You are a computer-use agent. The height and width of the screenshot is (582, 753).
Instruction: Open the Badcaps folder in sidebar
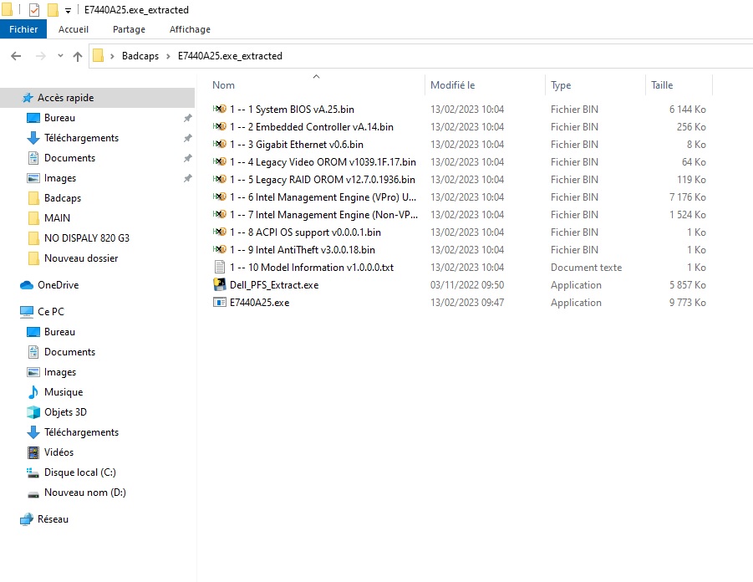click(x=63, y=198)
